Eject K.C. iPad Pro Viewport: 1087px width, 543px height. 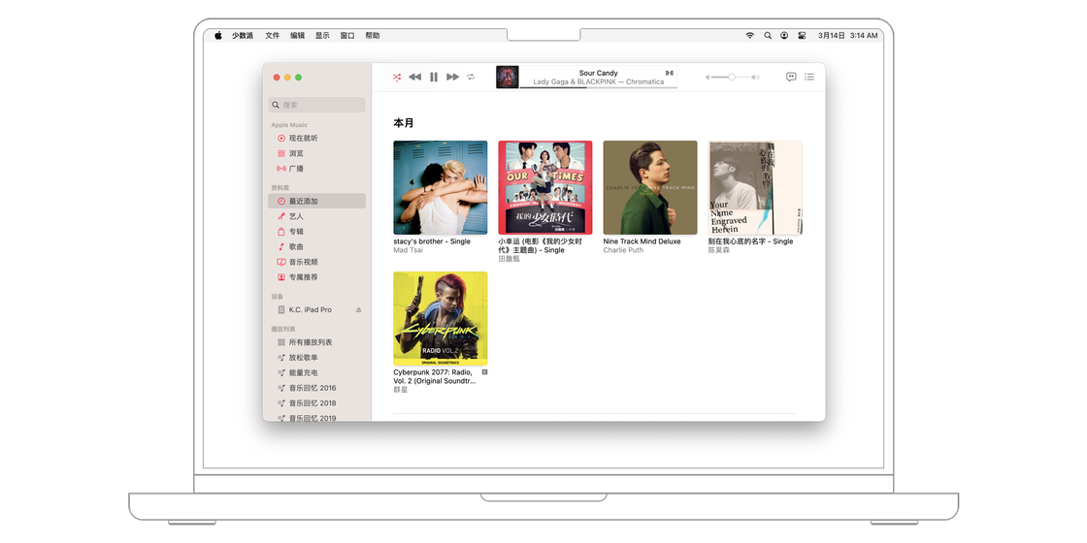click(x=358, y=309)
